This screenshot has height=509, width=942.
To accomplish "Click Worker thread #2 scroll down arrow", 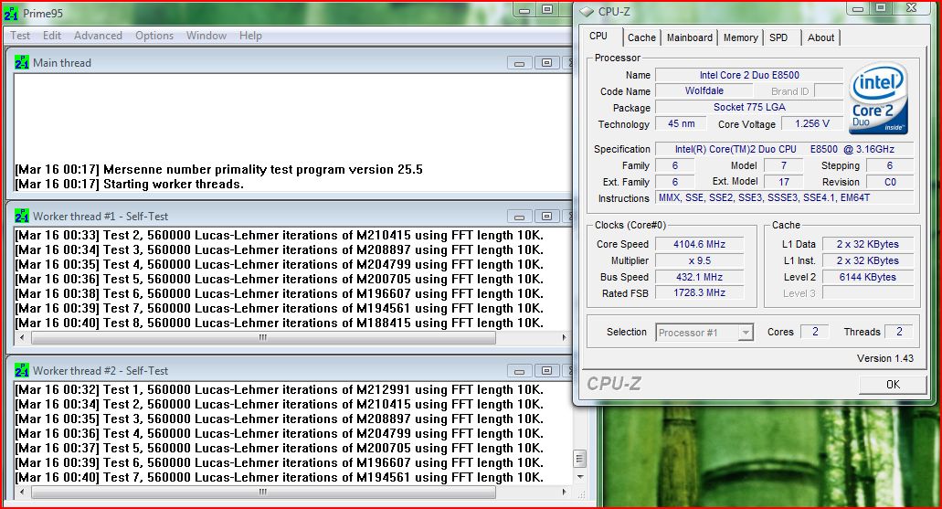I will point(580,477).
